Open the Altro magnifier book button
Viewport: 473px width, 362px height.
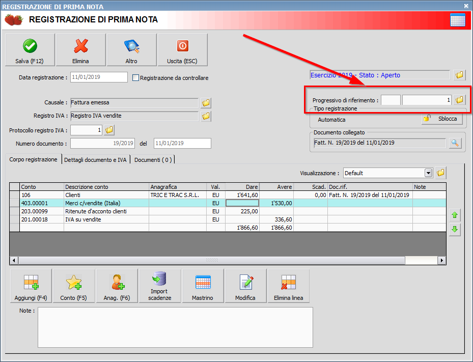[131, 50]
